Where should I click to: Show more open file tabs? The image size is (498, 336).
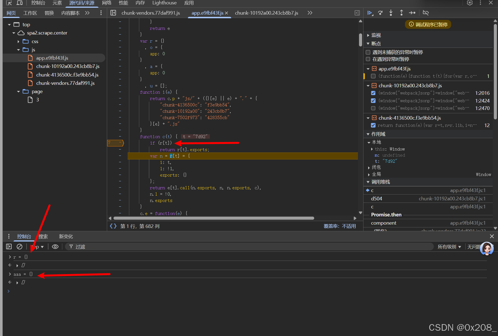click(x=310, y=13)
